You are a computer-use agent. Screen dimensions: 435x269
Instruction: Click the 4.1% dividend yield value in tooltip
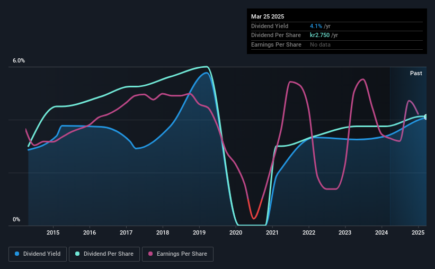pyautogui.click(x=316, y=26)
